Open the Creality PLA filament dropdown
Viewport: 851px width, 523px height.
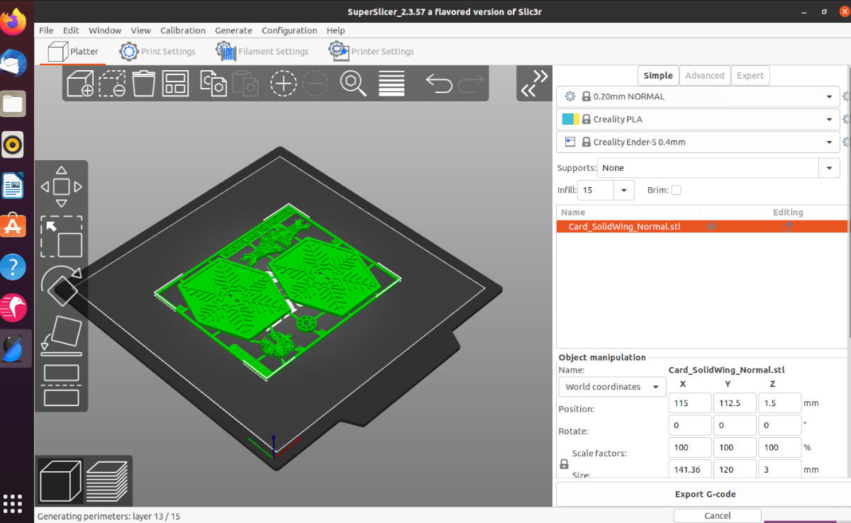(828, 119)
